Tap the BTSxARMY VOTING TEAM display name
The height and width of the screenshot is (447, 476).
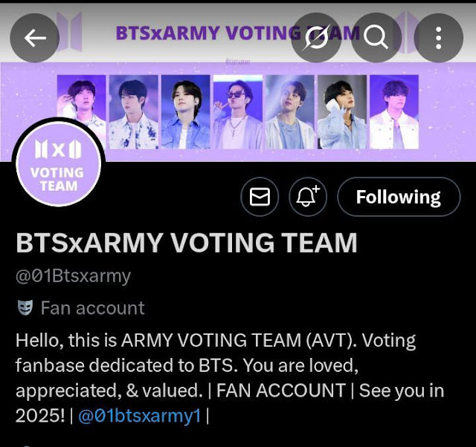[187, 243]
